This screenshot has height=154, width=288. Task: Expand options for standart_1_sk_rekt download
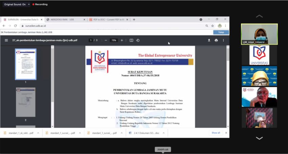(38, 133)
